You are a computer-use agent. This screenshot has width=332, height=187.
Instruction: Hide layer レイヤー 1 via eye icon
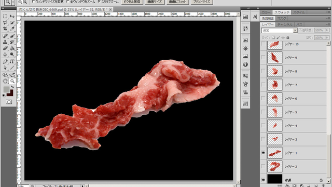[263, 153]
